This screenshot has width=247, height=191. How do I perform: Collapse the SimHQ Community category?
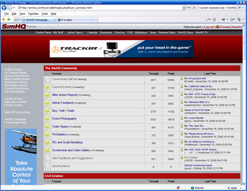[x=238, y=68]
